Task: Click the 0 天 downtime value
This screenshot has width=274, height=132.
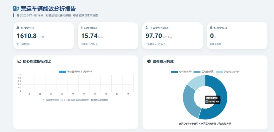Action: click(212, 36)
